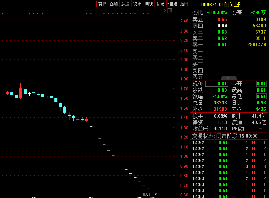This screenshot has height=198, width=269.
Task: Click the 今开 value 0.61
Action: click(x=261, y=84)
